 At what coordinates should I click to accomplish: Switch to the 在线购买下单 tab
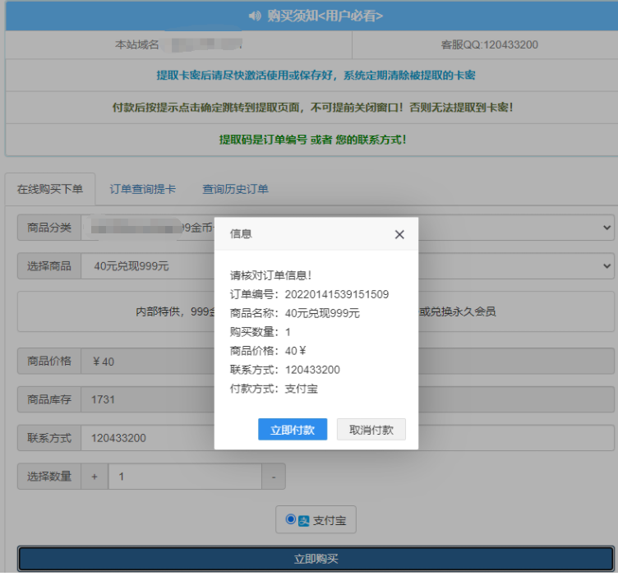click(50, 189)
